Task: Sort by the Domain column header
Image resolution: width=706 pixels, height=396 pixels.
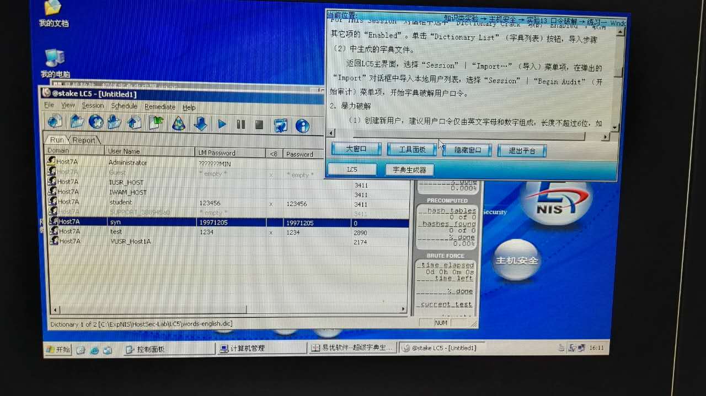Action: [x=75, y=150]
